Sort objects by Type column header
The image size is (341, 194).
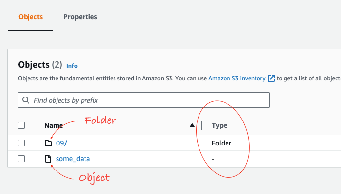click(x=220, y=125)
